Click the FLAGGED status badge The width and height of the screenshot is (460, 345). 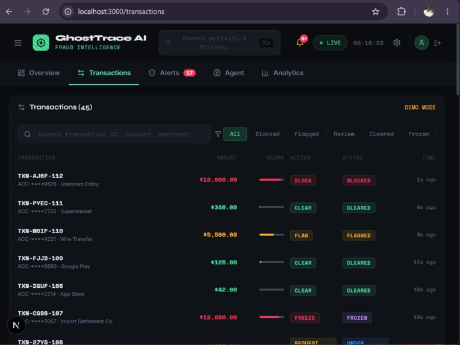click(359, 235)
